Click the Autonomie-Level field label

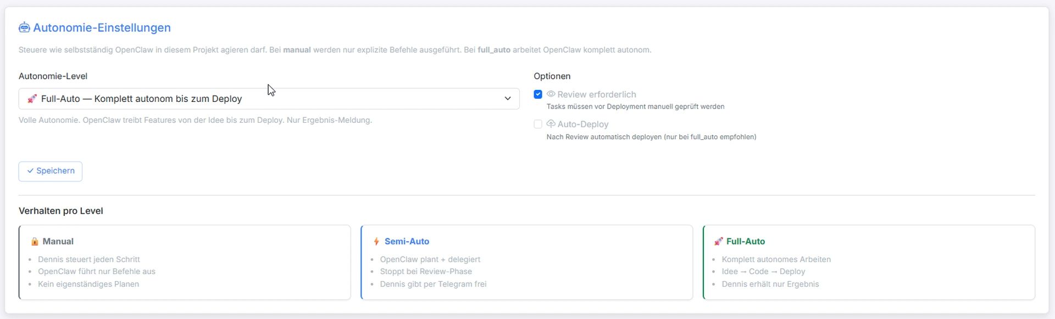[53, 76]
